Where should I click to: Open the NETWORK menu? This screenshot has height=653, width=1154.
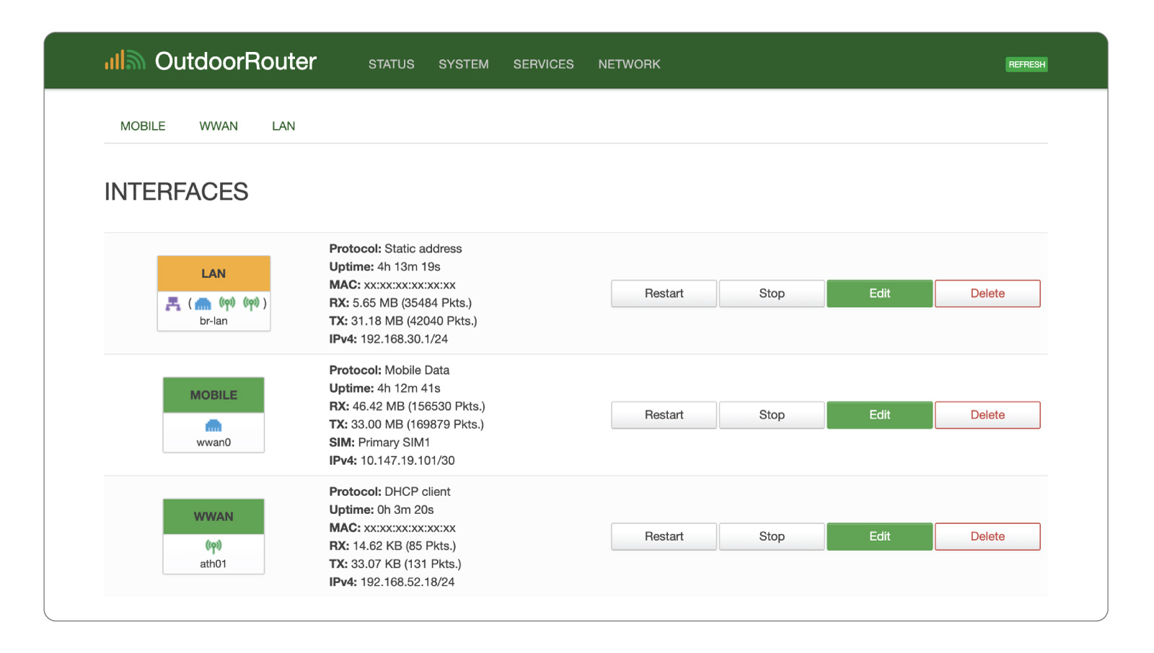(629, 64)
